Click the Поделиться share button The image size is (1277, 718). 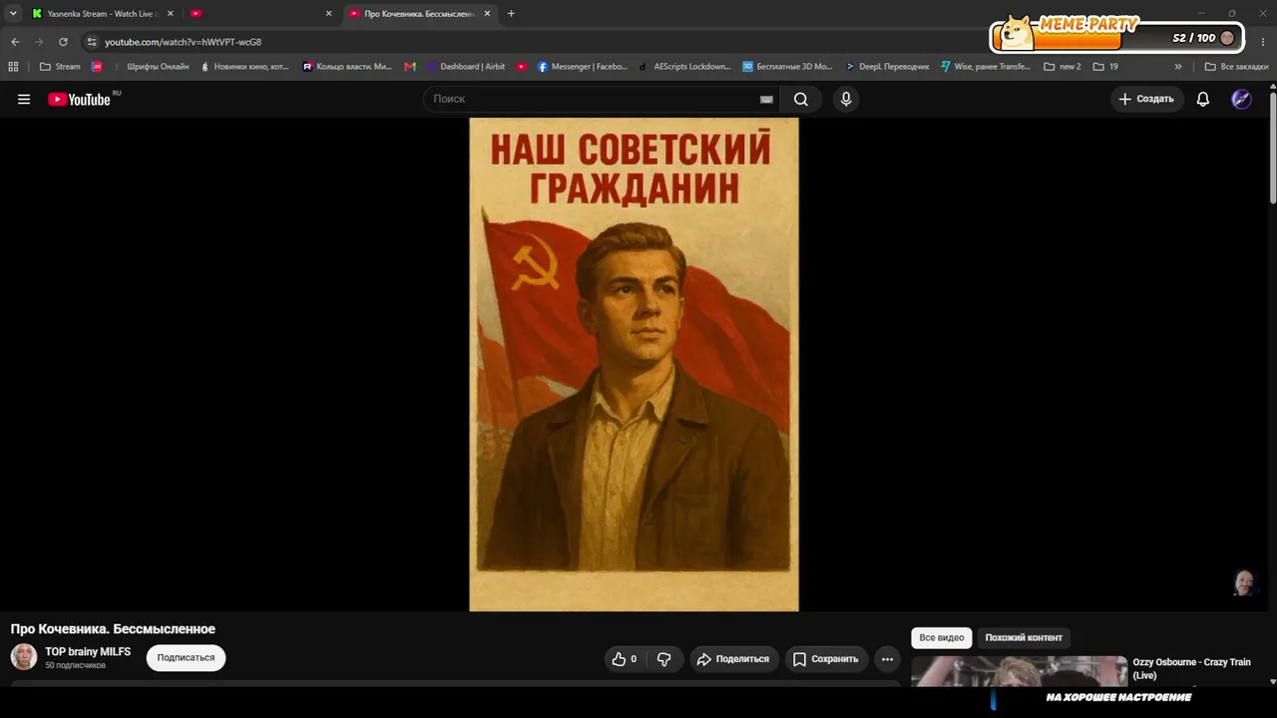(x=734, y=659)
